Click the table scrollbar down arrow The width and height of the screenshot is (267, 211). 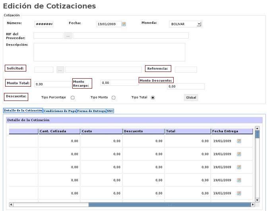(x=257, y=199)
